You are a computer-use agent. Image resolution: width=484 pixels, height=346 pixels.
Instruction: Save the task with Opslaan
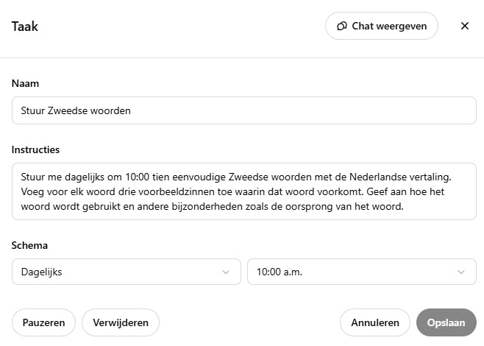click(x=446, y=322)
